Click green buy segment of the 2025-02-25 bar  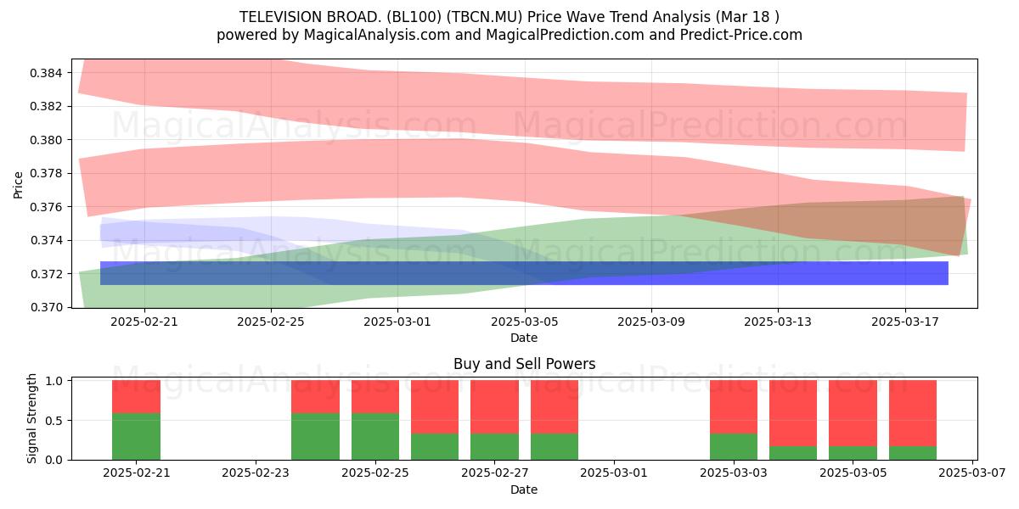(375, 436)
